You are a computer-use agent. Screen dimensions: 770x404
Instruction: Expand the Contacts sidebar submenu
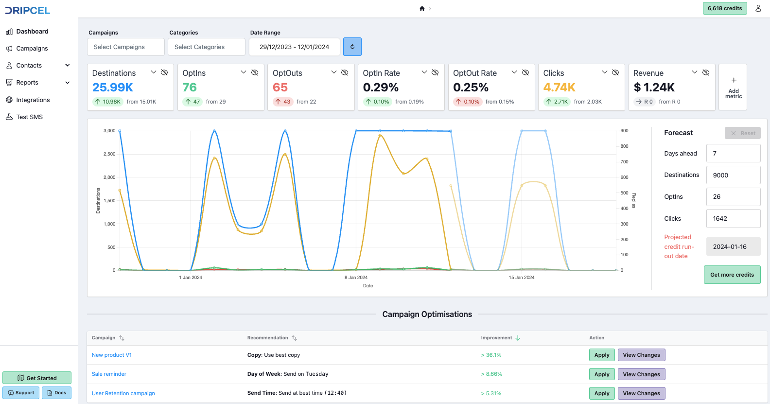pos(68,65)
